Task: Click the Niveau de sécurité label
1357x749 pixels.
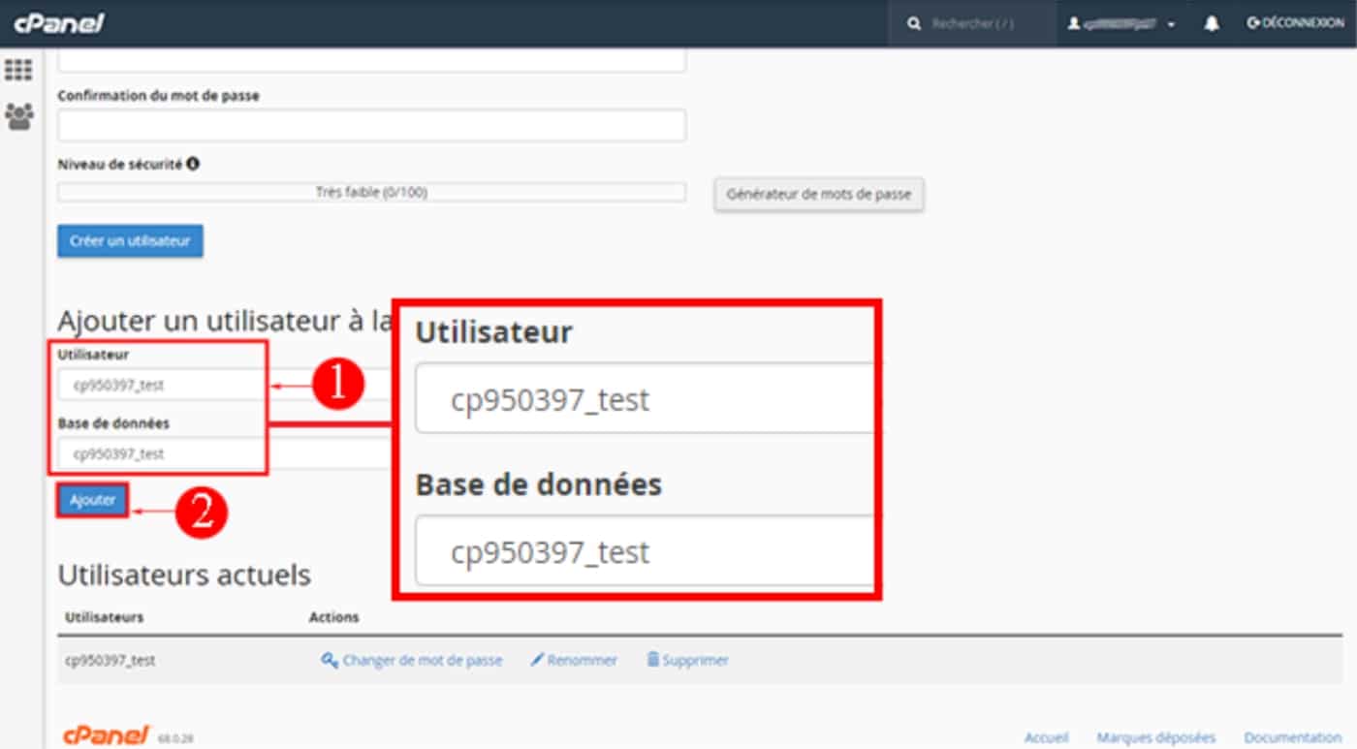Action: (120, 165)
